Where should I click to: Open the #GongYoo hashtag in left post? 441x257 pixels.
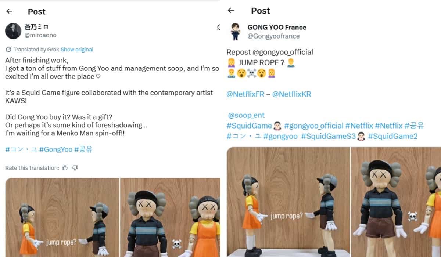(x=56, y=149)
